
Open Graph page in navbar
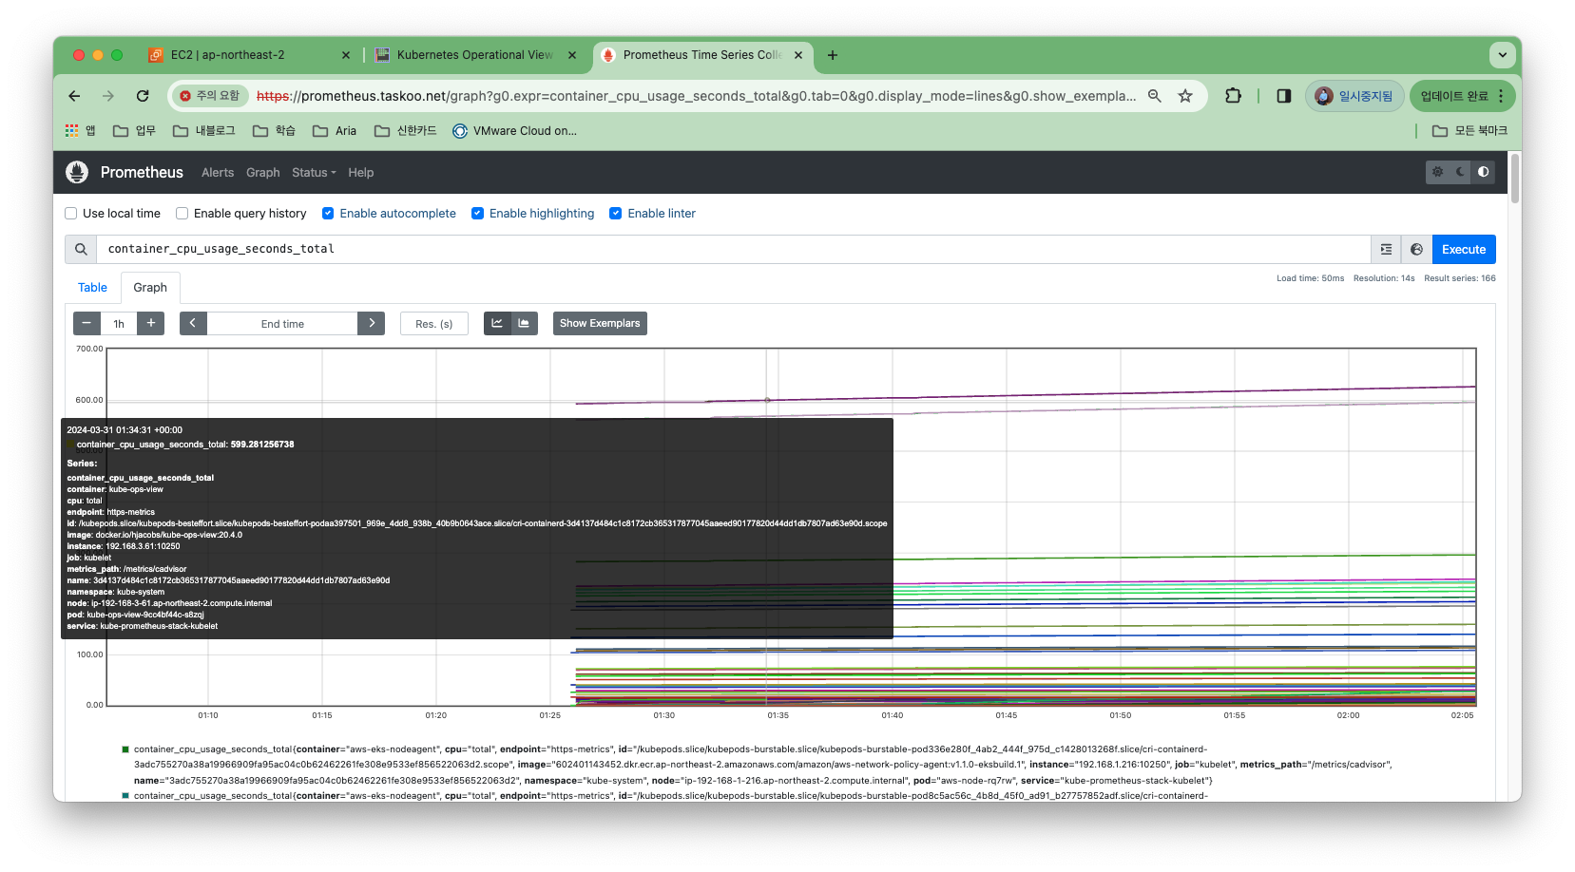pyautogui.click(x=263, y=173)
